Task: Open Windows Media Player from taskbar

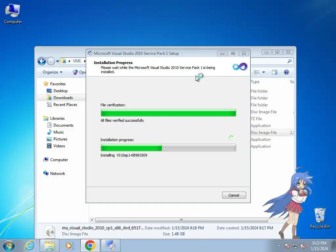Action: (x=69, y=245)
